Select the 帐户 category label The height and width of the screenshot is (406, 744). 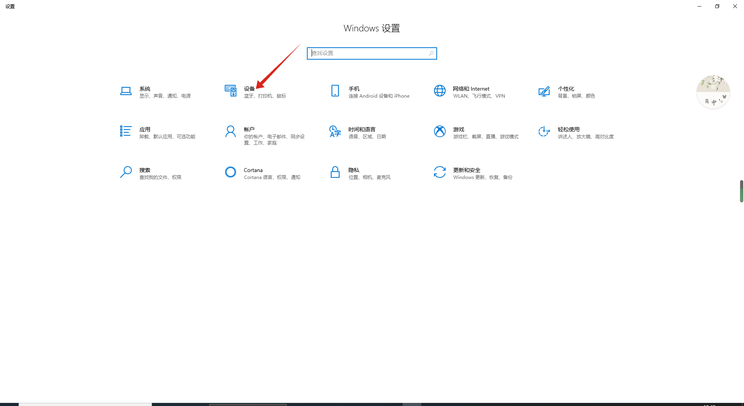249,129
